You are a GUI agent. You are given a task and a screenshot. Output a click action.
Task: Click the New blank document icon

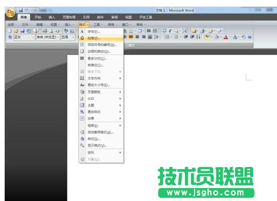[10, 31]
